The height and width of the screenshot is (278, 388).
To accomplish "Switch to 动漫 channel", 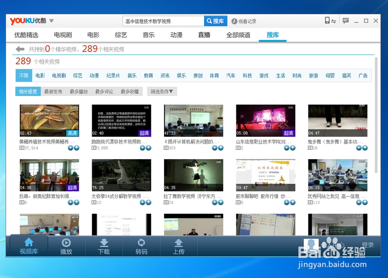I will [177, 35].
